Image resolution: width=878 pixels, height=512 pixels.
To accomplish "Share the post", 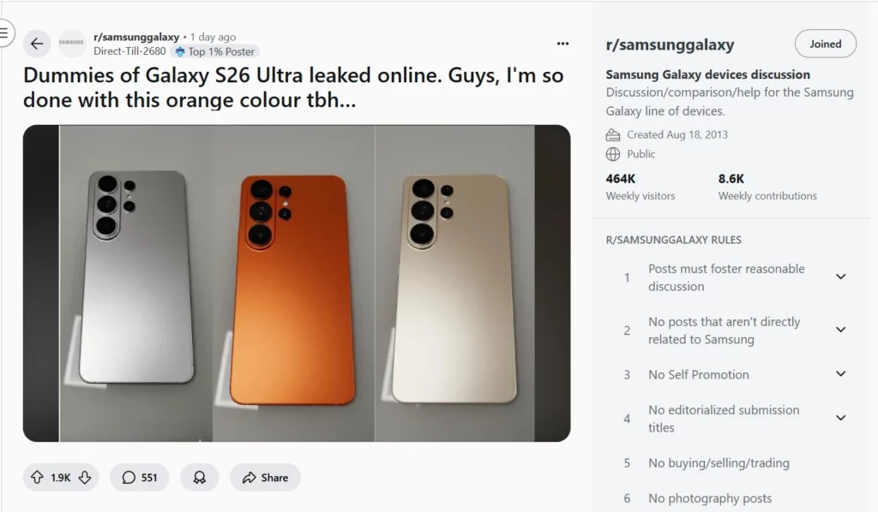I will (x=265, y=477).
